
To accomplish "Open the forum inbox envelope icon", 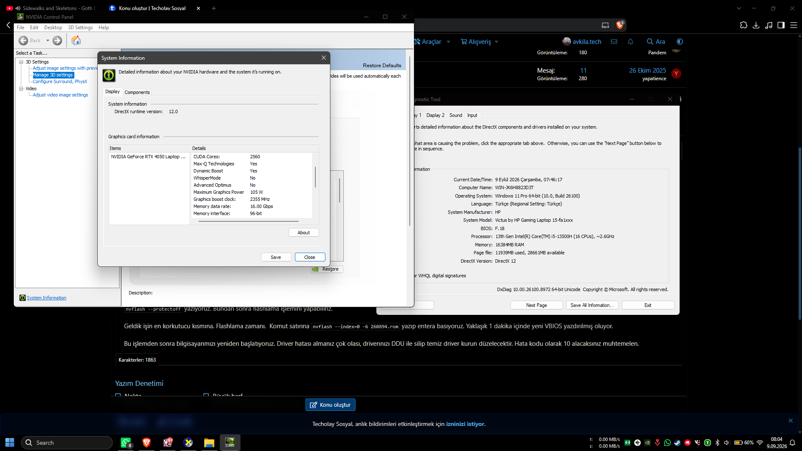I will click(x=614, y=42).
